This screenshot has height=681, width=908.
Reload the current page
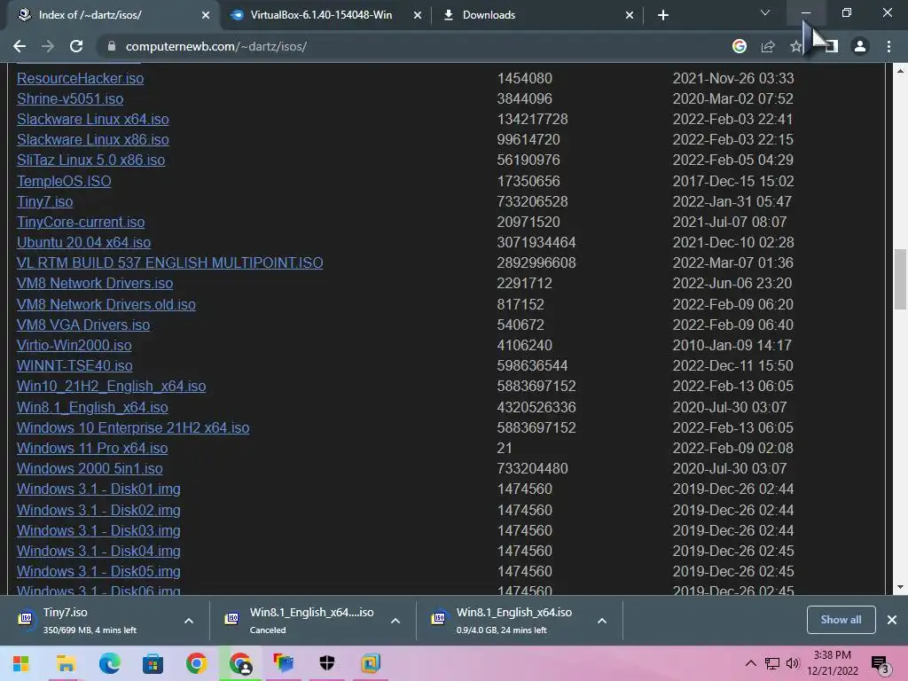[76, 46]
